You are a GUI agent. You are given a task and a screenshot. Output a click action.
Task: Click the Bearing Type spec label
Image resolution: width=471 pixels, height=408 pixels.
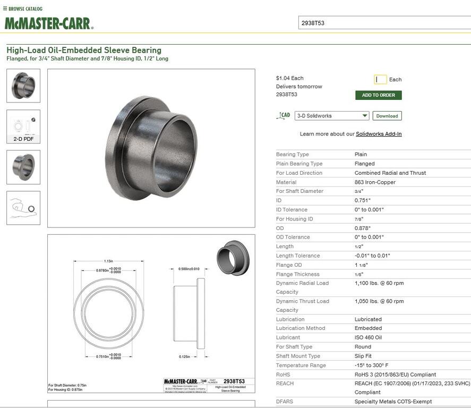[293, 155]
